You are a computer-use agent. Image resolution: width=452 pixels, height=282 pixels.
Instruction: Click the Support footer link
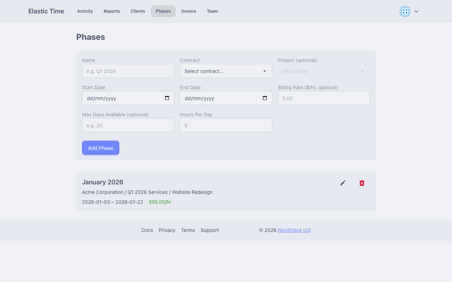[210, 230]
